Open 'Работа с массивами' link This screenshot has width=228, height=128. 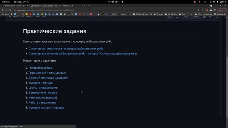pos(42,103)
